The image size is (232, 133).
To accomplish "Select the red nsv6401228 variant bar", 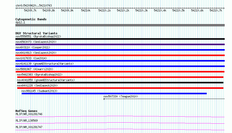I will coord(120,88).
